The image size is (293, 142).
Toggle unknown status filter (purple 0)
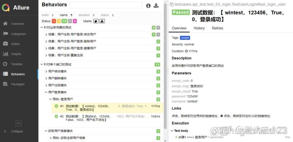75,21
